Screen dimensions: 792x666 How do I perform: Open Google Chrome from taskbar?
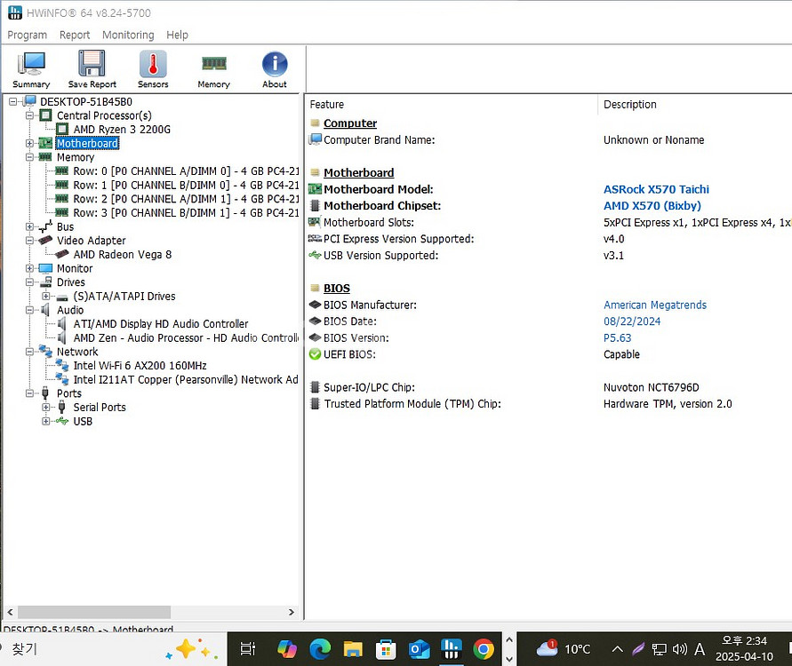point(484,649)
